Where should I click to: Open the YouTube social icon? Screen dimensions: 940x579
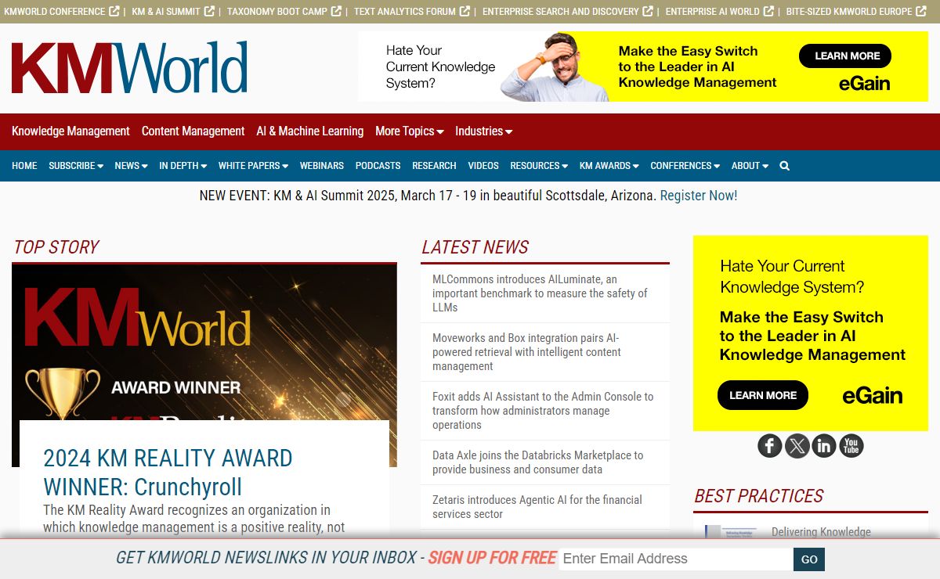(851, 446)
